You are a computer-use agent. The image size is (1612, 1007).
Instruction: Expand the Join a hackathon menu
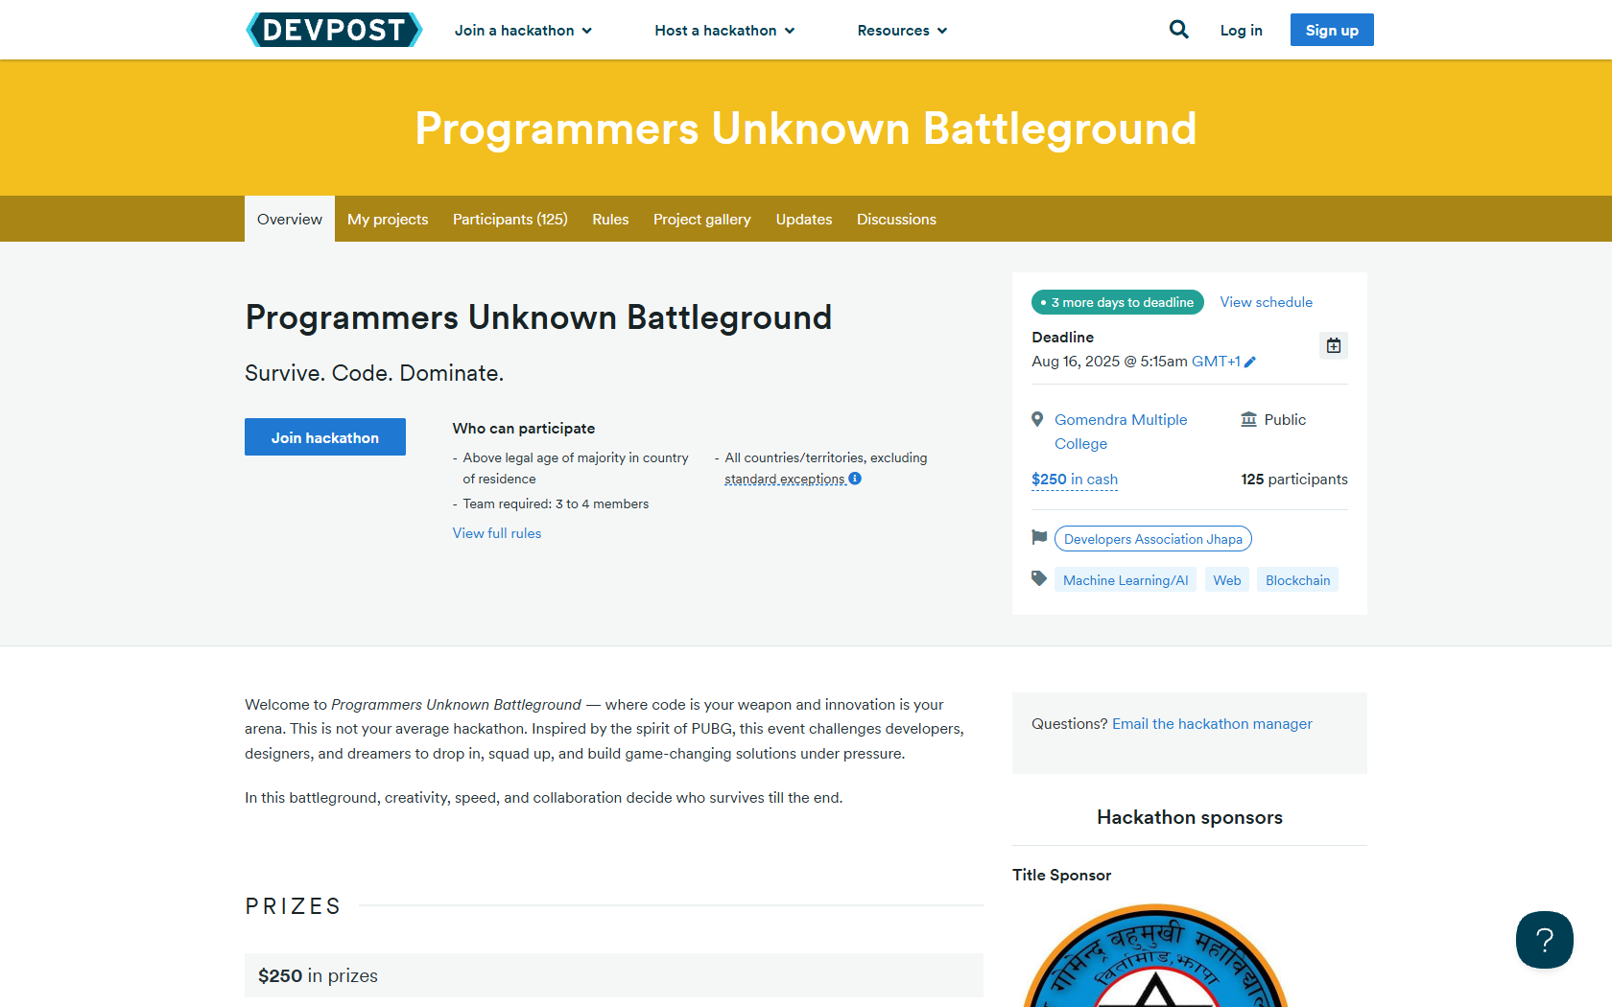click(523, 31)
